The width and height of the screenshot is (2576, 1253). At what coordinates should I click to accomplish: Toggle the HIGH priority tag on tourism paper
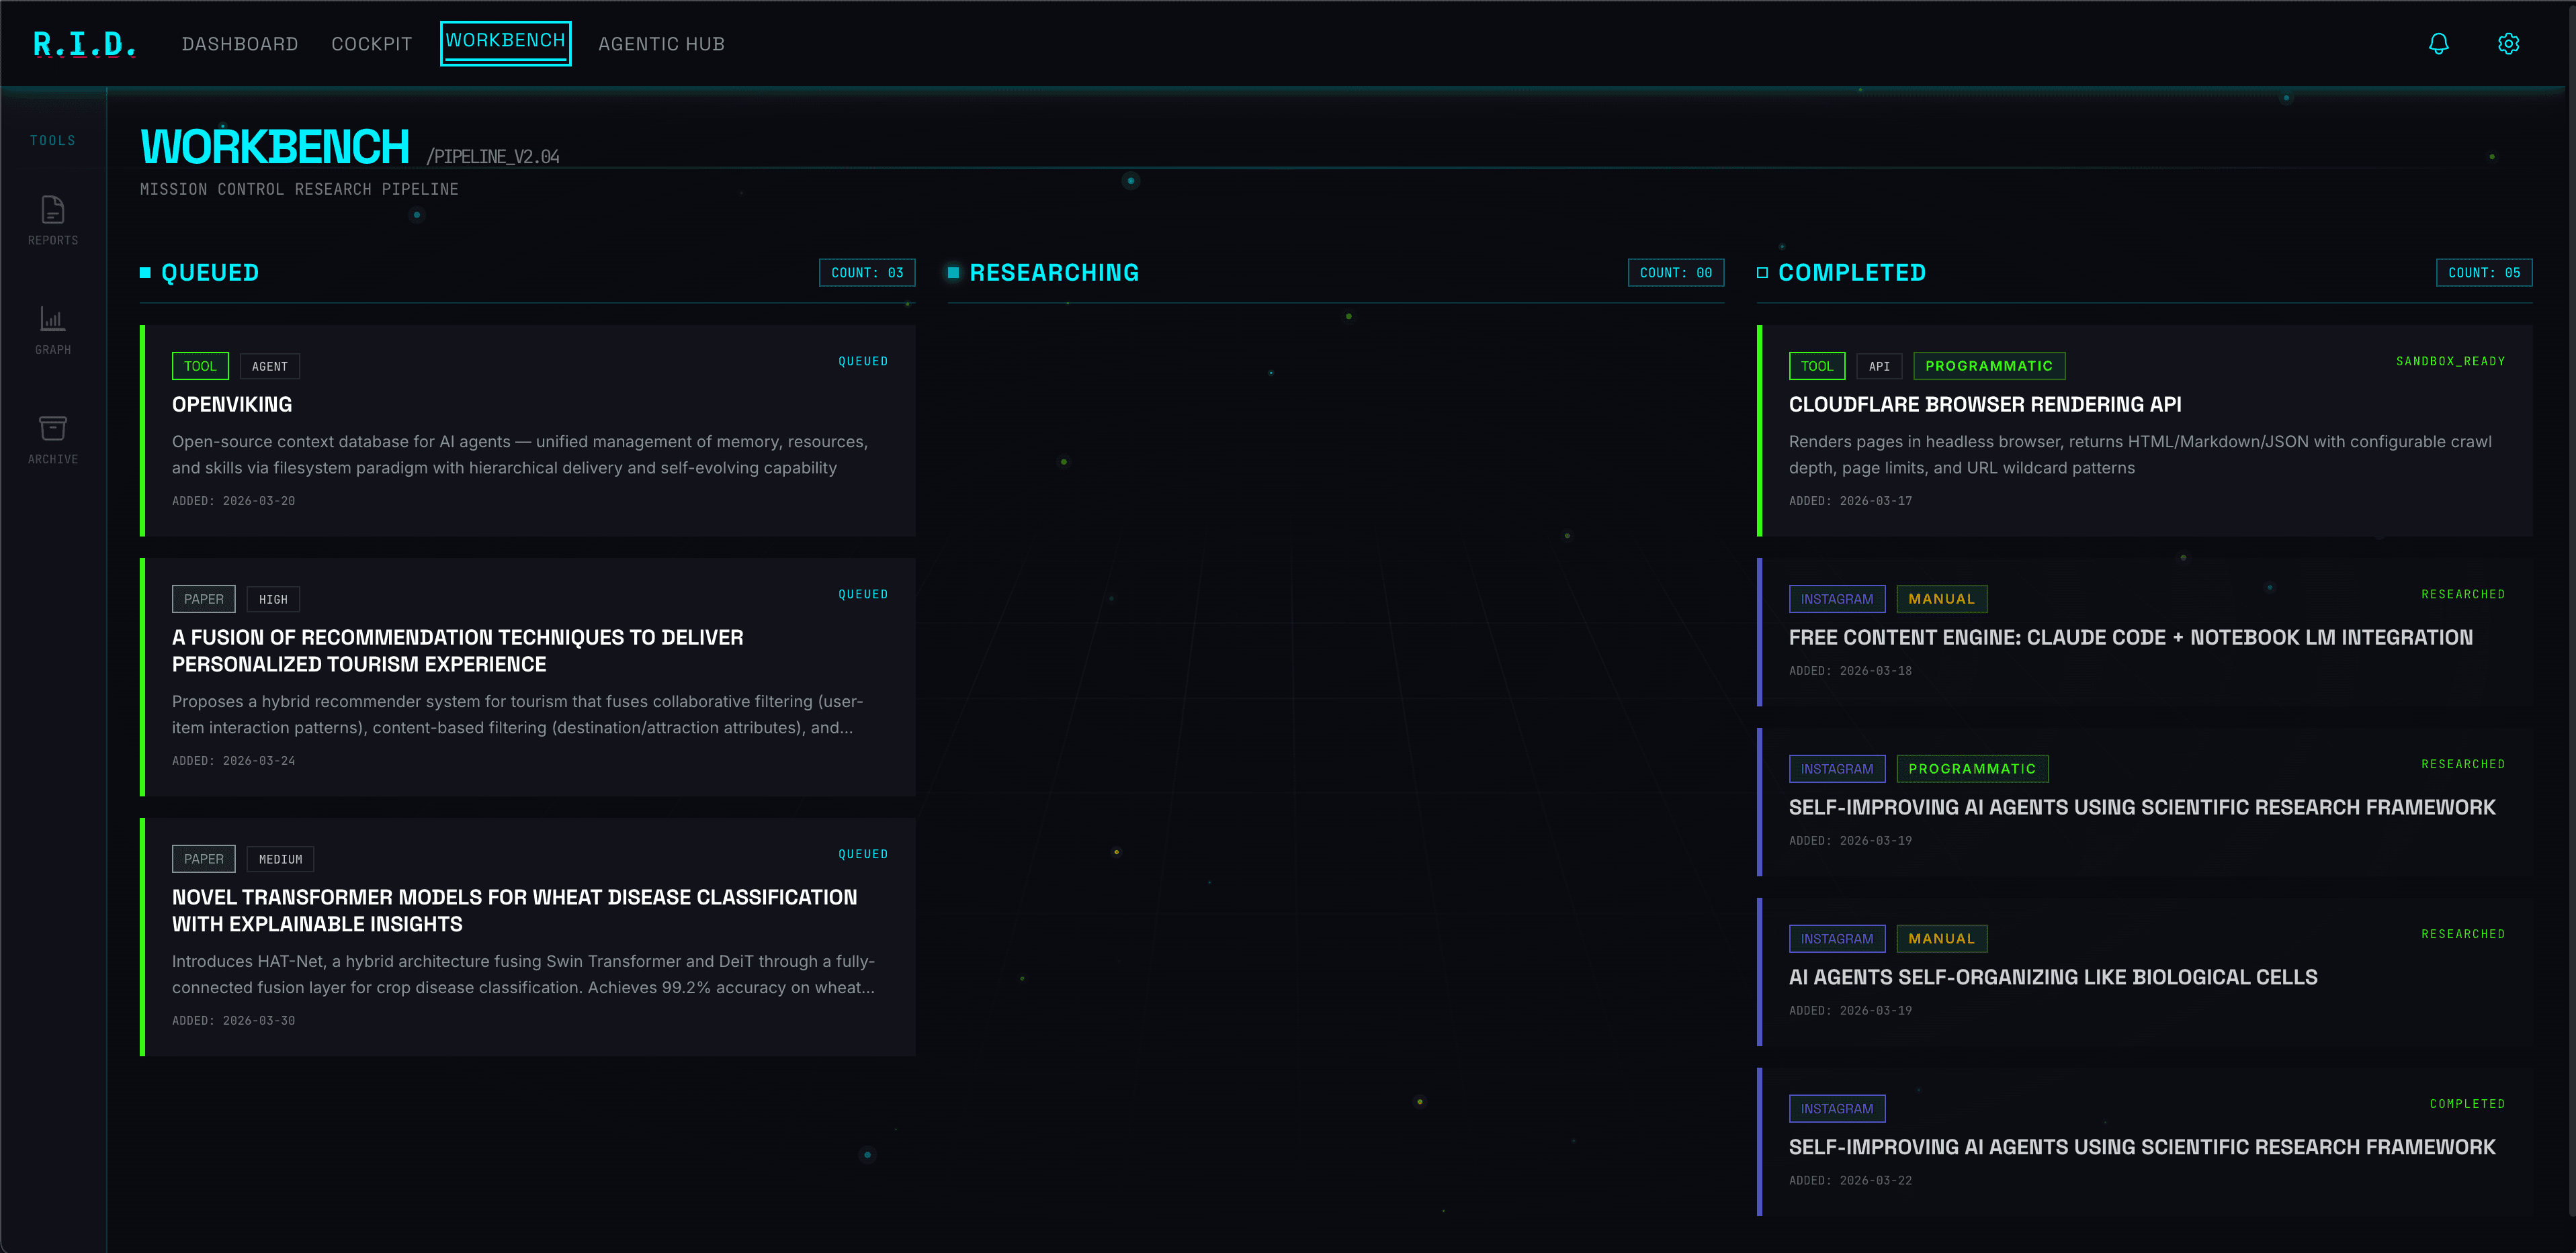272,598
